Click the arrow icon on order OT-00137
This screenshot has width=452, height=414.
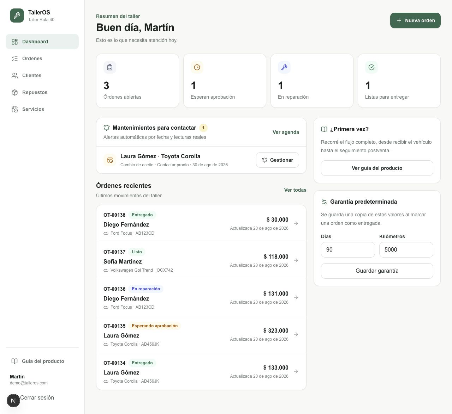(x=296, y=260)
